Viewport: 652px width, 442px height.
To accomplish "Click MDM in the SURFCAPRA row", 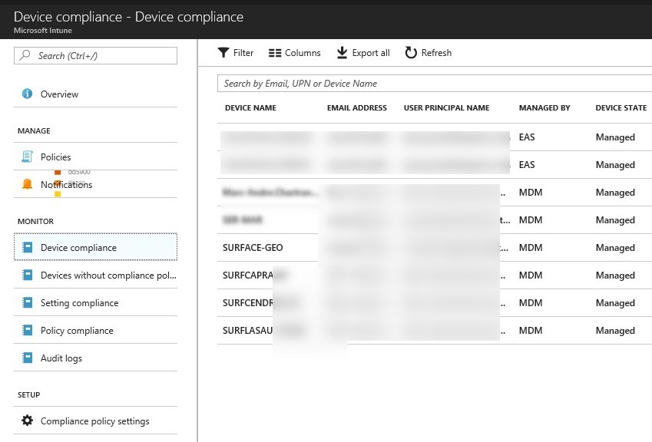I will click(x=531, y=275).
